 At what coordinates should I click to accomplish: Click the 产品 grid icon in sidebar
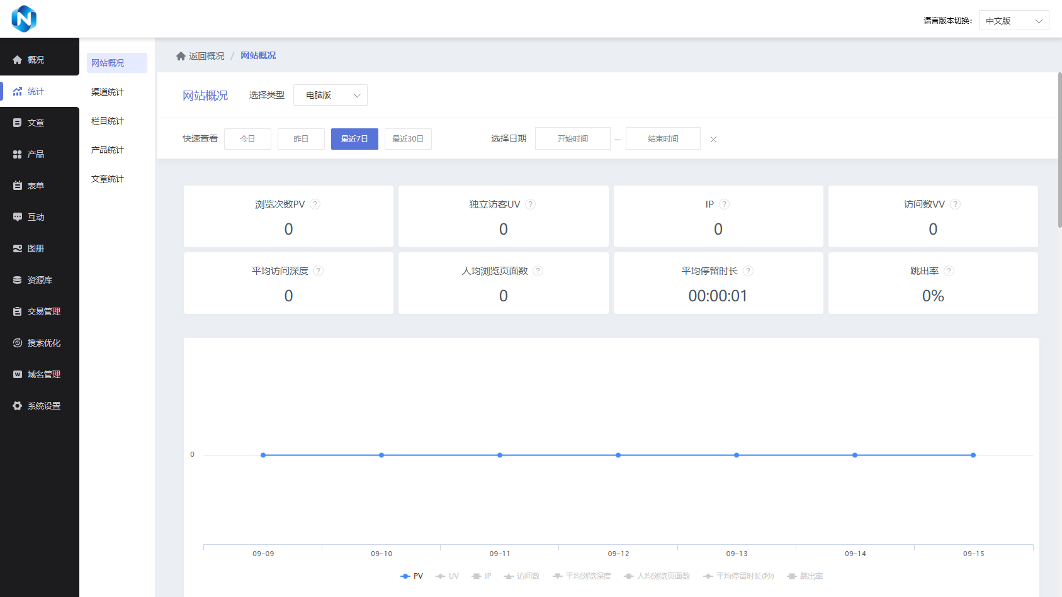[x=18, y=154]
